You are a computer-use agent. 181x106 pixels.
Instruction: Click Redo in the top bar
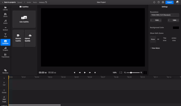35,2
